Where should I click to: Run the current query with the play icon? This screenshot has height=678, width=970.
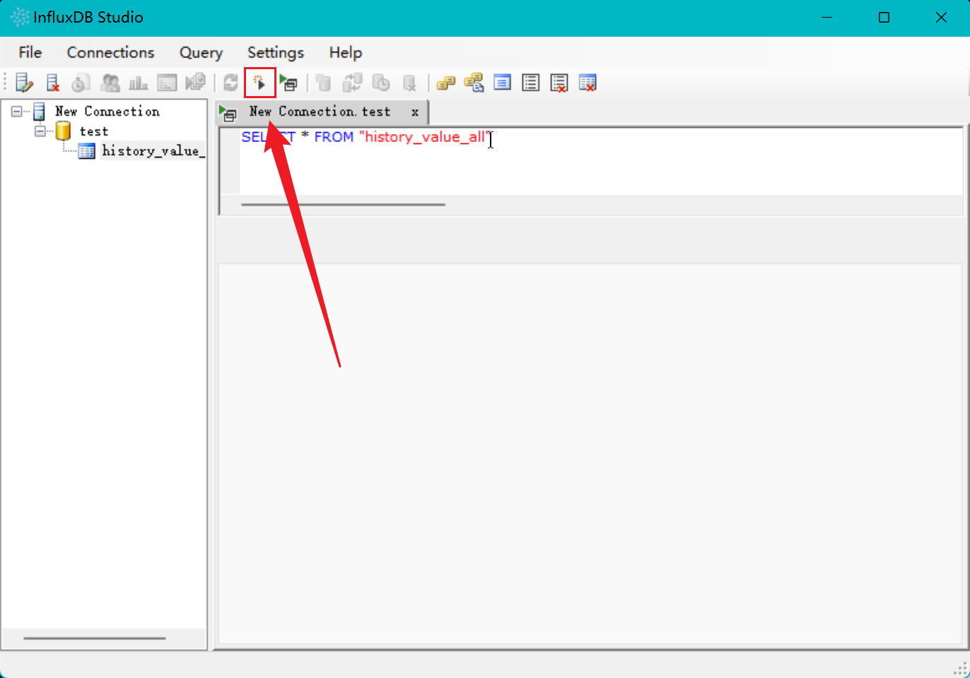[x=259, y=83]
